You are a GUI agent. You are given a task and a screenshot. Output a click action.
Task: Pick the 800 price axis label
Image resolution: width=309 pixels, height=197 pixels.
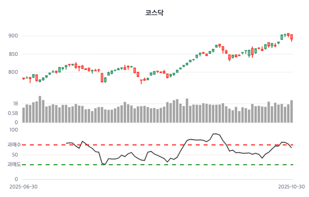14,72
